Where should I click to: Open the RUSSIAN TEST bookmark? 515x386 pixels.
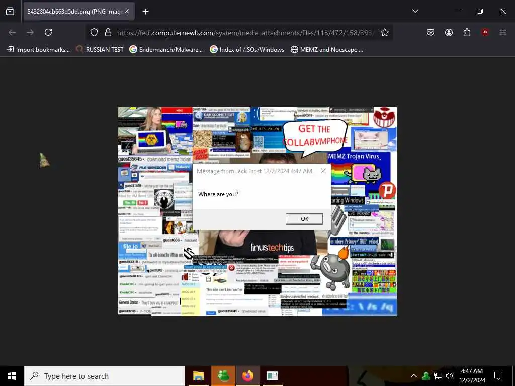[100, 50]
